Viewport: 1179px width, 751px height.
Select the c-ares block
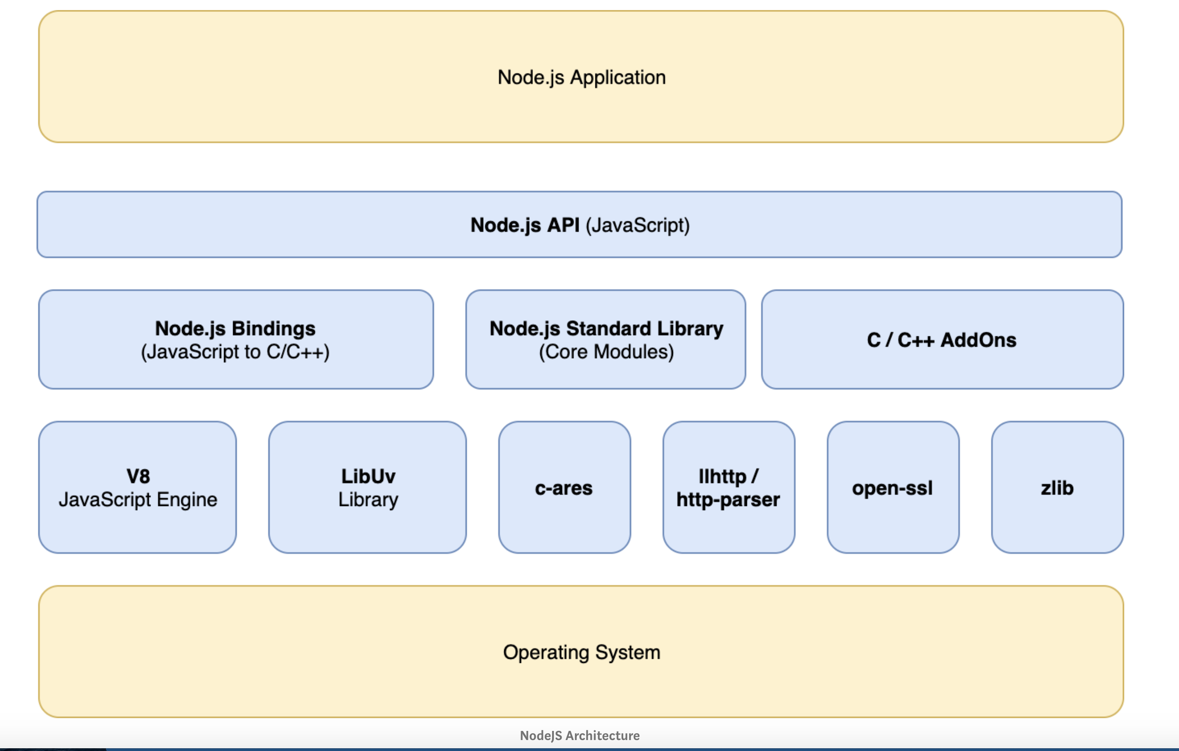coord(564,488)
